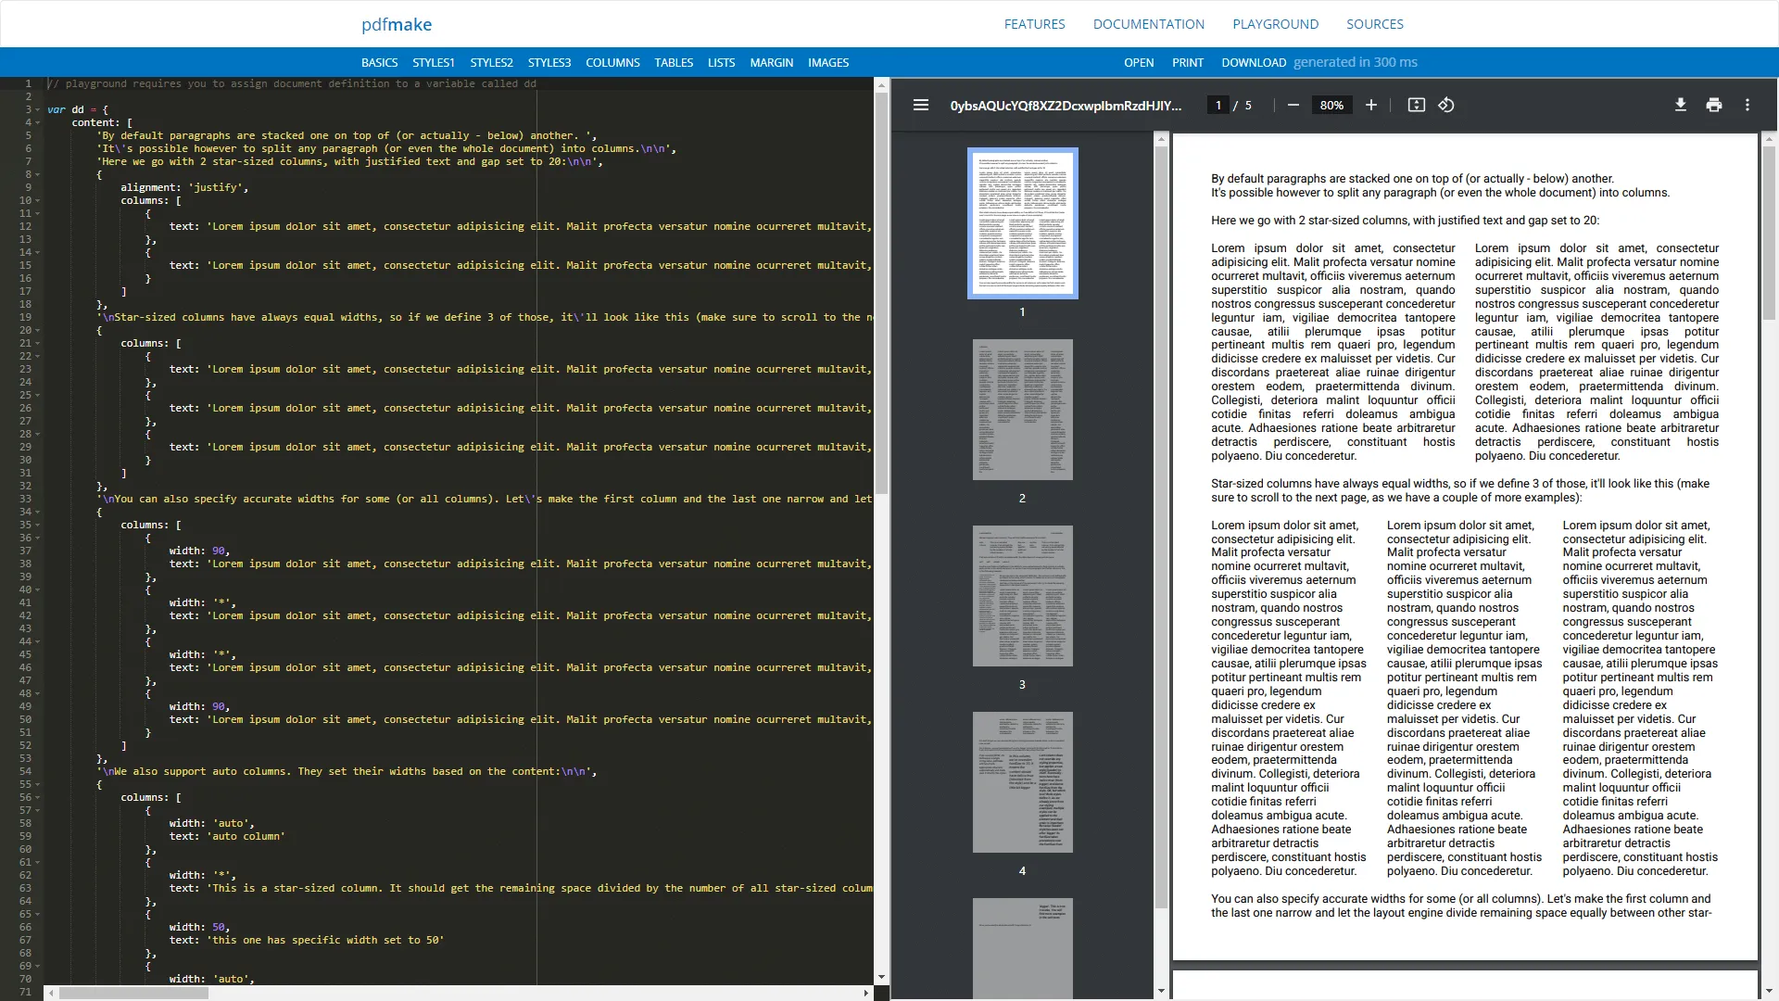
Task: Collapse code fold at line 69
Action: pos(38,966)
